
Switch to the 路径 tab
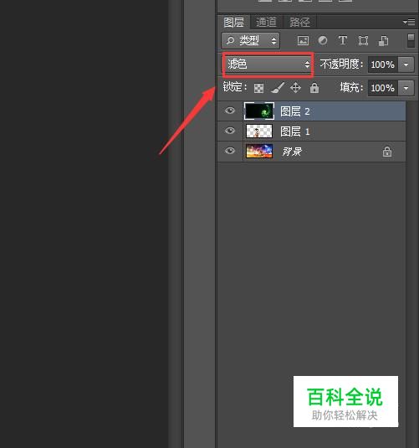(x=299, y=22)
